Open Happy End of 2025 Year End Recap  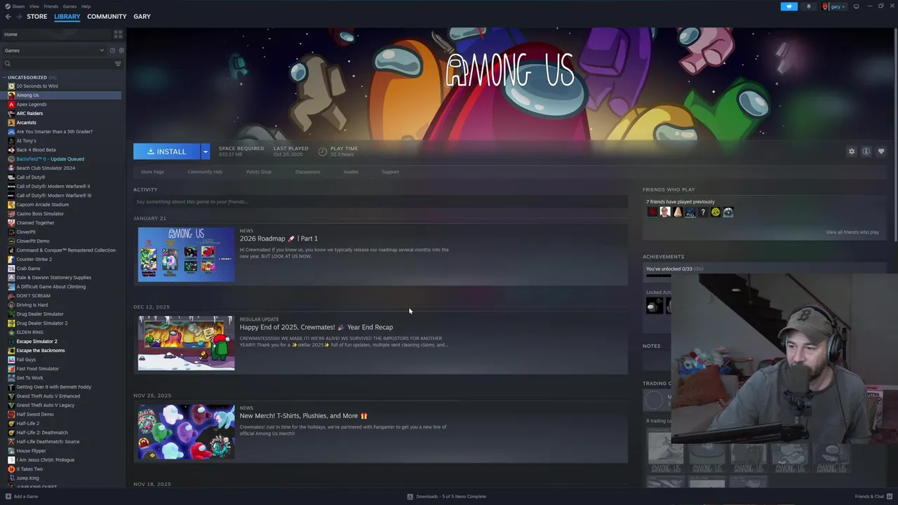click(316, 327)
